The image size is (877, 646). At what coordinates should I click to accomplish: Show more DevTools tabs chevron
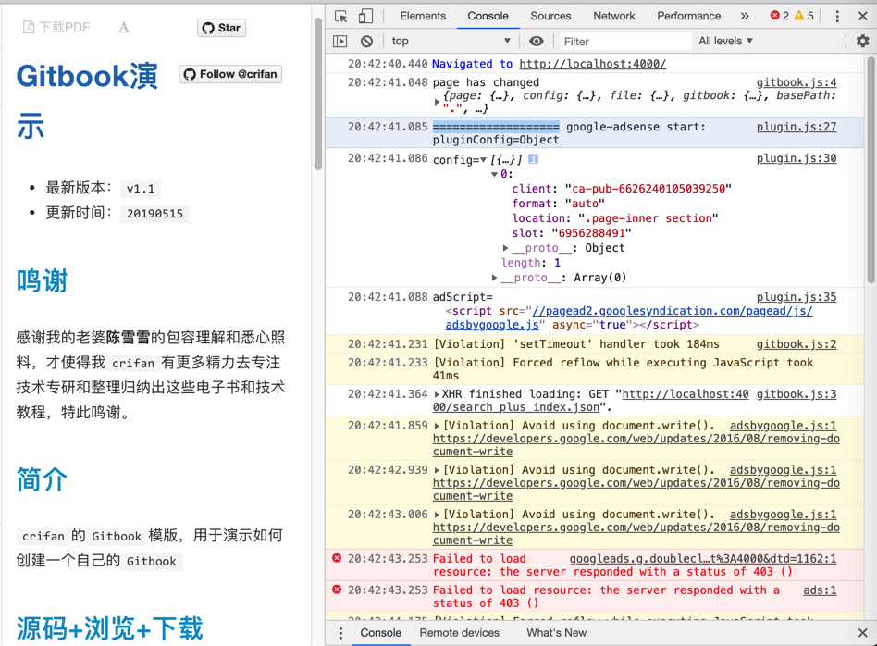click(745, 17)
